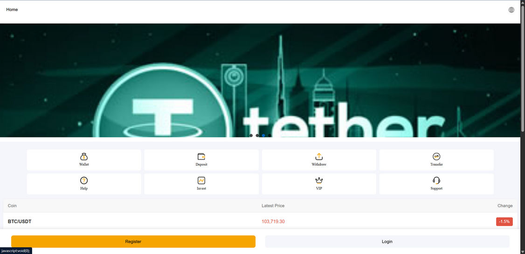
Task: Open the Transfer card icon
Action: (436, 157)
